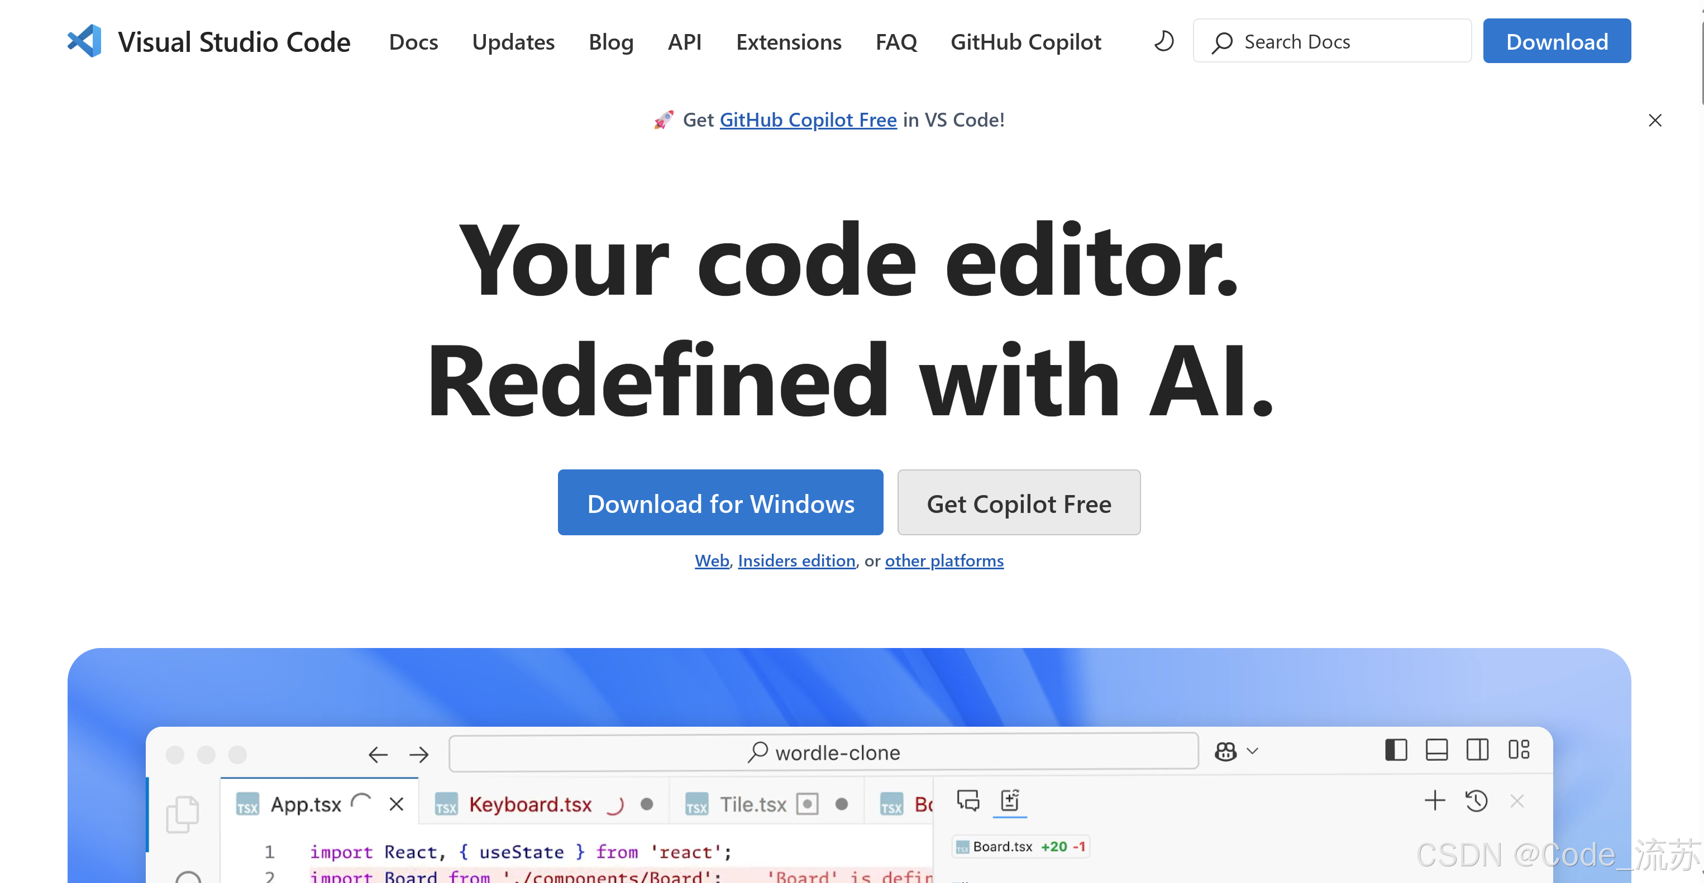Image resolution: width=1704 pixels, height=883 pixels.
Task: Toggle the primary sidebar layout icon
Action: pyautogui.click(x=1395, y=750)
